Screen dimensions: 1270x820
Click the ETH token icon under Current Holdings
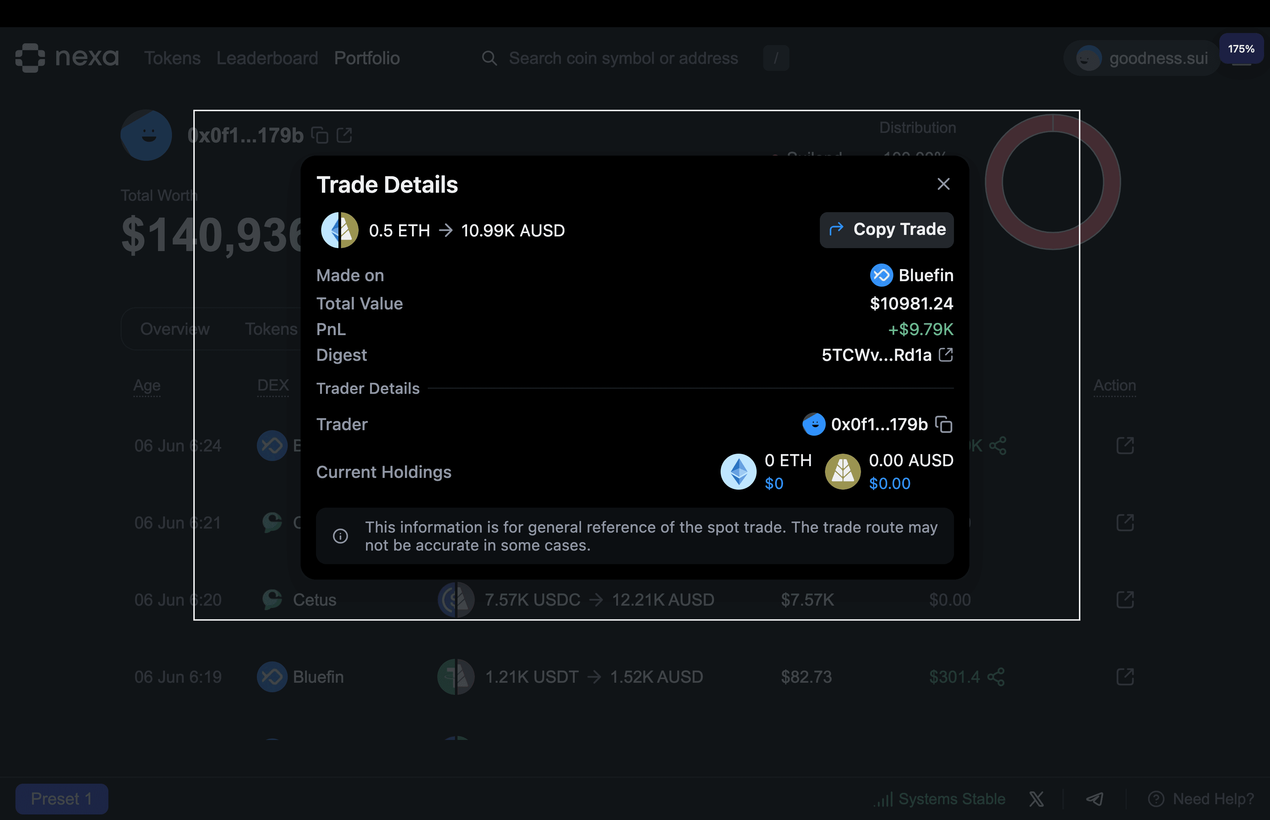[738, 471]
